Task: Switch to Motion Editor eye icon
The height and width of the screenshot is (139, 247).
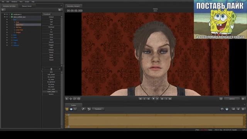Action: pyautogui.click(x=71, y=109)
